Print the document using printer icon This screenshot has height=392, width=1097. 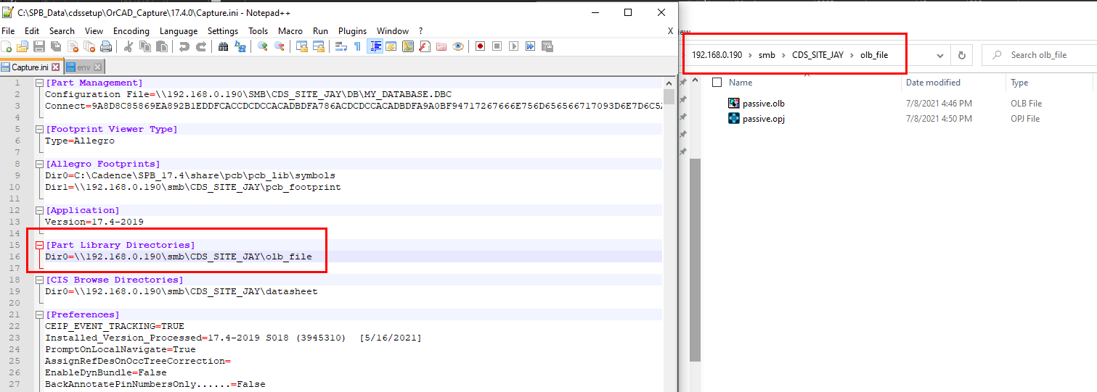coord(106,46)
